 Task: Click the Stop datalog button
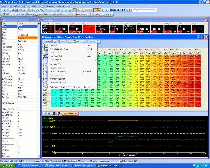coord(107,10)
